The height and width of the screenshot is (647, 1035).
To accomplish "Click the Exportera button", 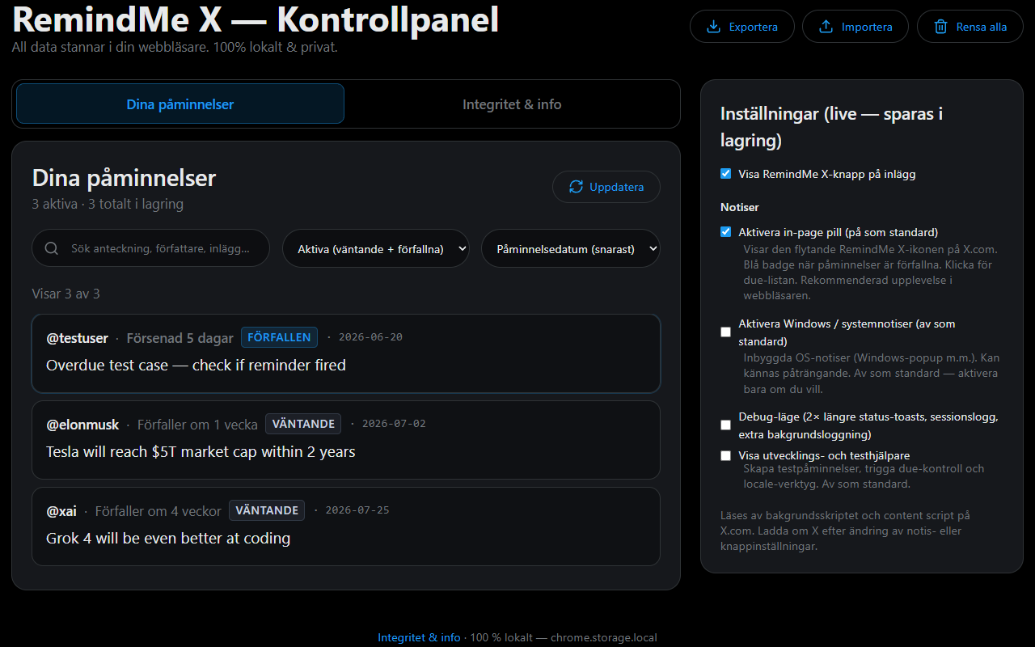I will 742,27.
